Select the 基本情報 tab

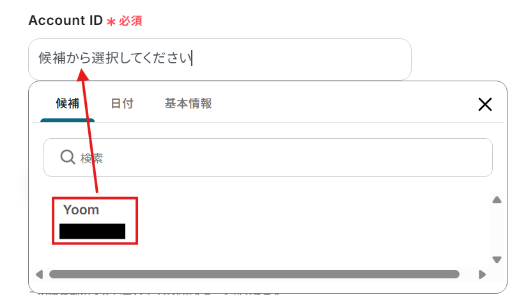[188, 104]
